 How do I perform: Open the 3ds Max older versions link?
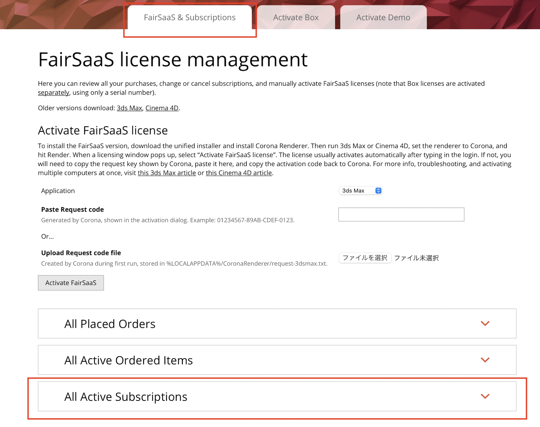point(129,108)
